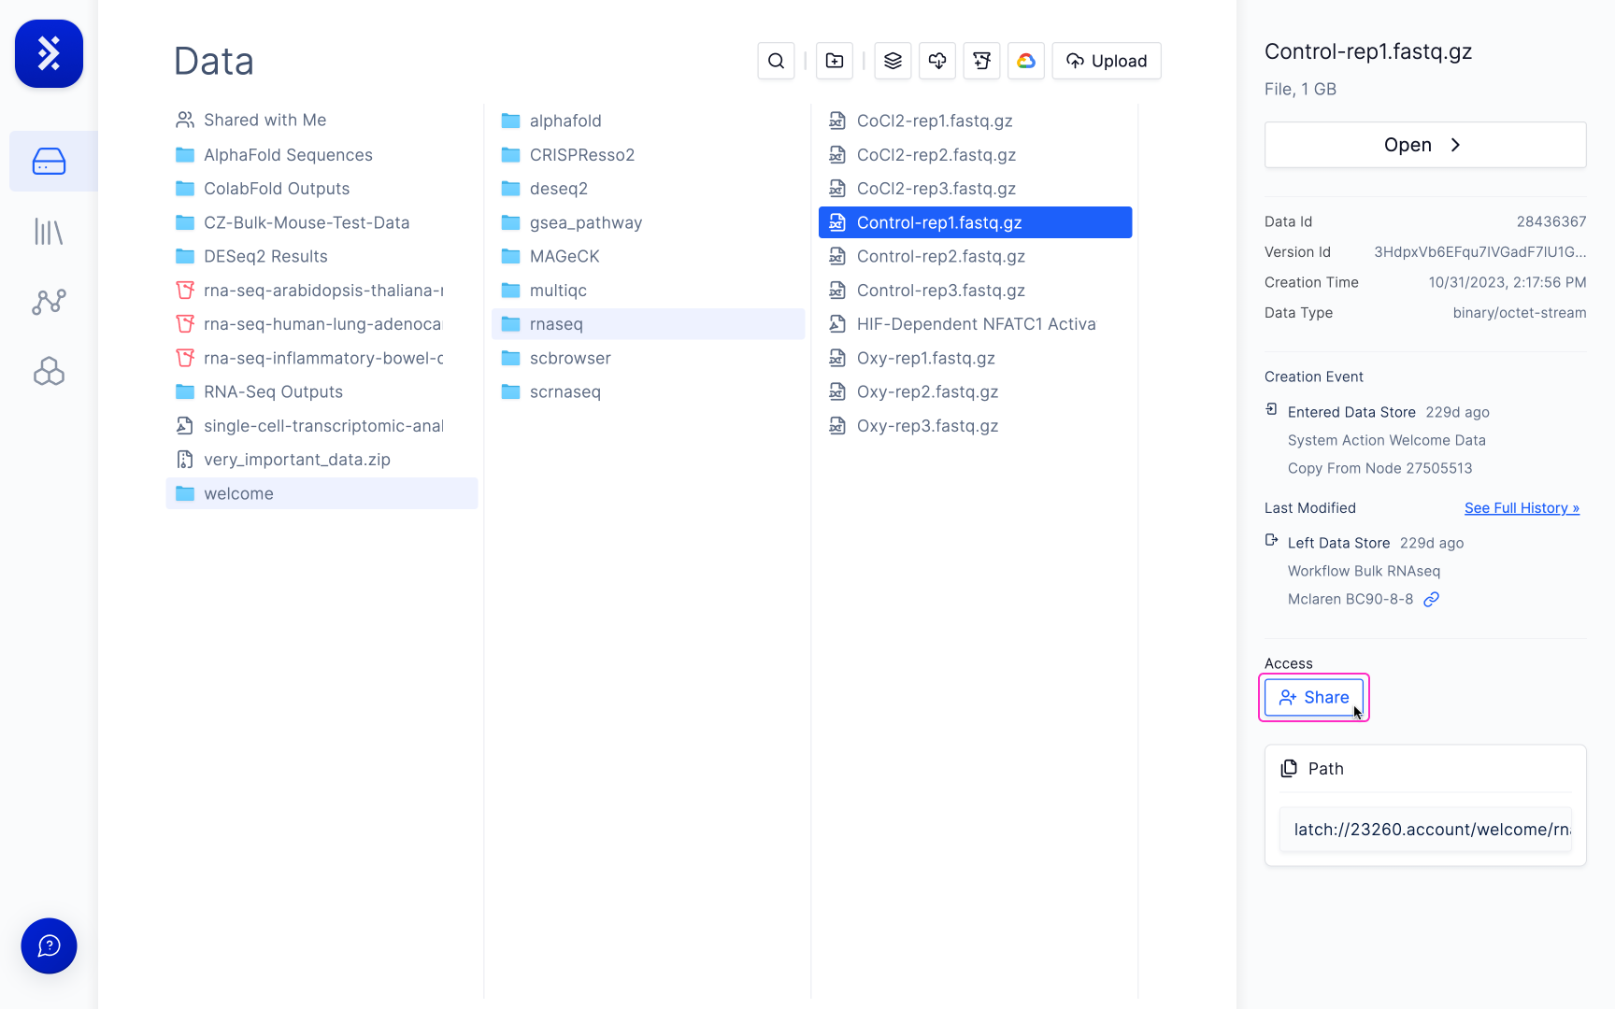This screenshot has width=1615, height=1009.
Task: Select the rnaseq folder
Action: 648,323
